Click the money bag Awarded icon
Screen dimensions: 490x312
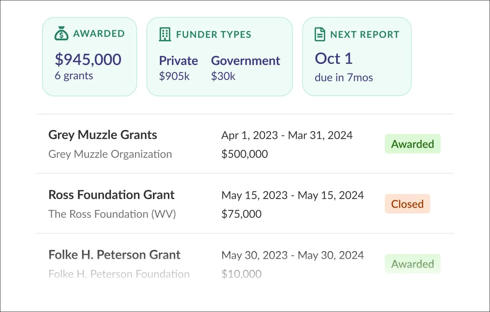click(x=62, y=34)
